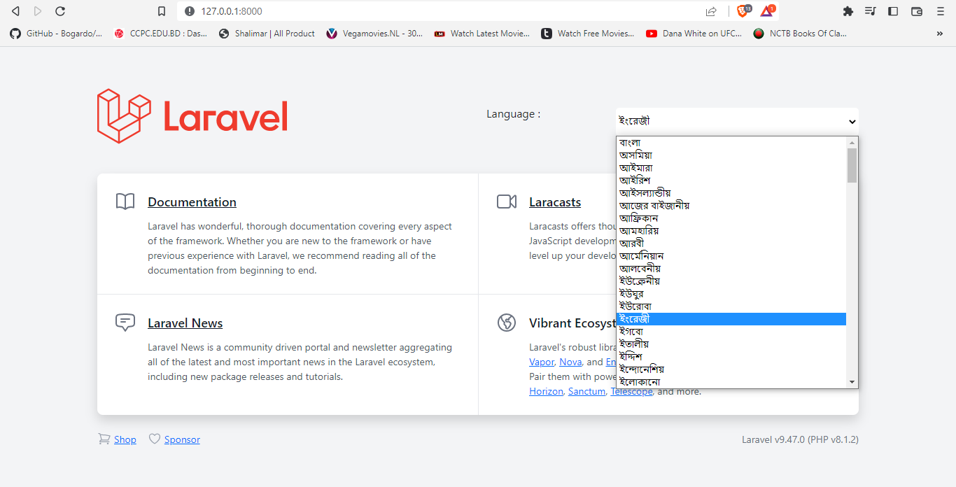Open the NCTB Books bookmark

(x=800, y=33)
